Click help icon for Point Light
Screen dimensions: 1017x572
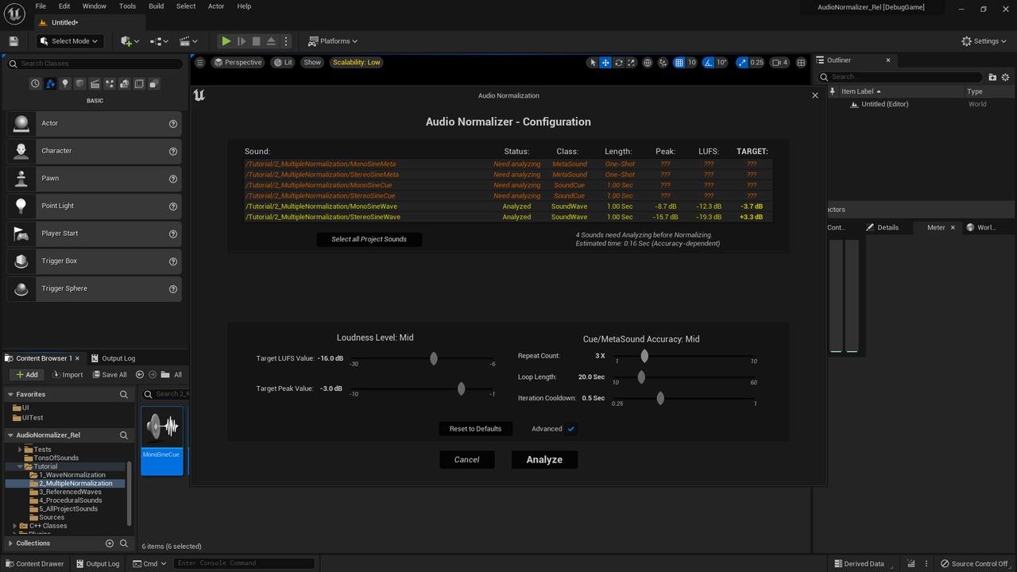point(173,207)
